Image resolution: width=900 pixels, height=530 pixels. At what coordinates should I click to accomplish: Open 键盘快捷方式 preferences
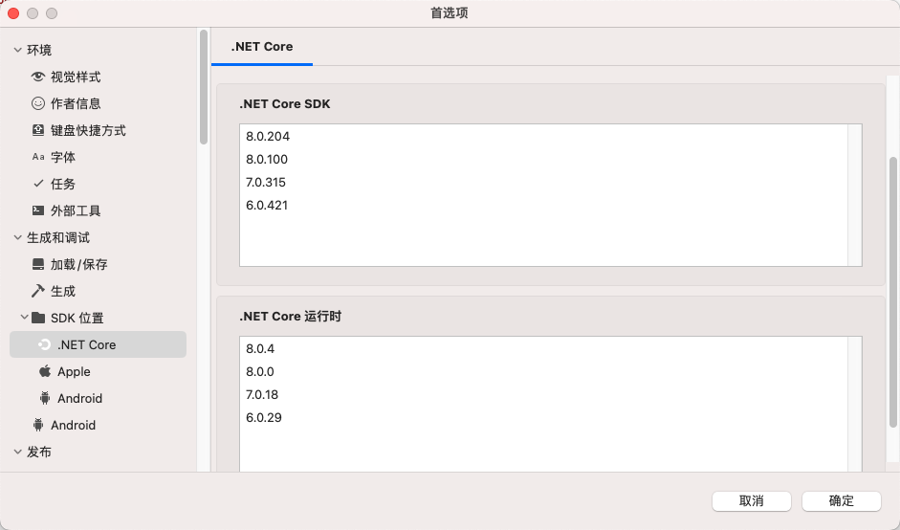click(88, 130)
